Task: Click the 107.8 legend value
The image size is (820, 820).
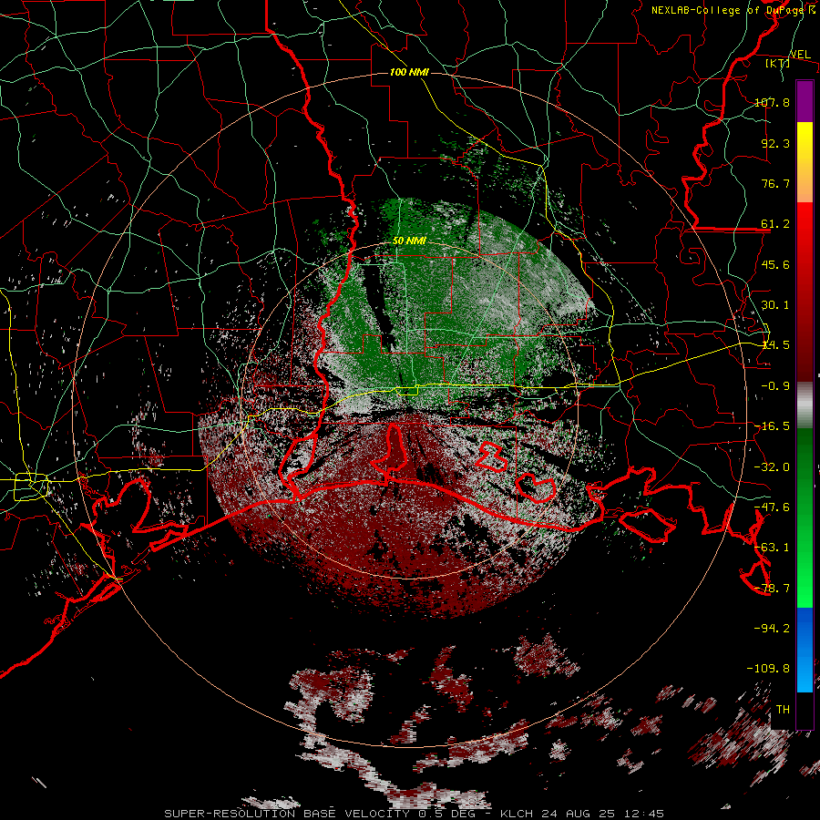Action: tap(772, 102)
